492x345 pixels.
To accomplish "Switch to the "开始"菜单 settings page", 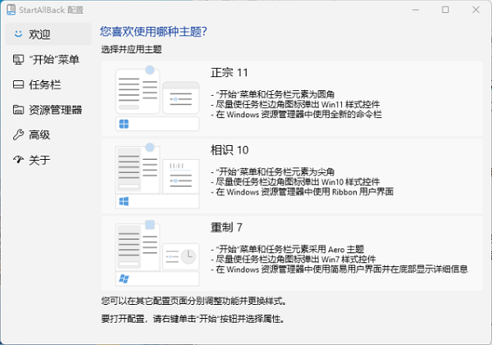I will pyautogui.click(x=53, y=60).
